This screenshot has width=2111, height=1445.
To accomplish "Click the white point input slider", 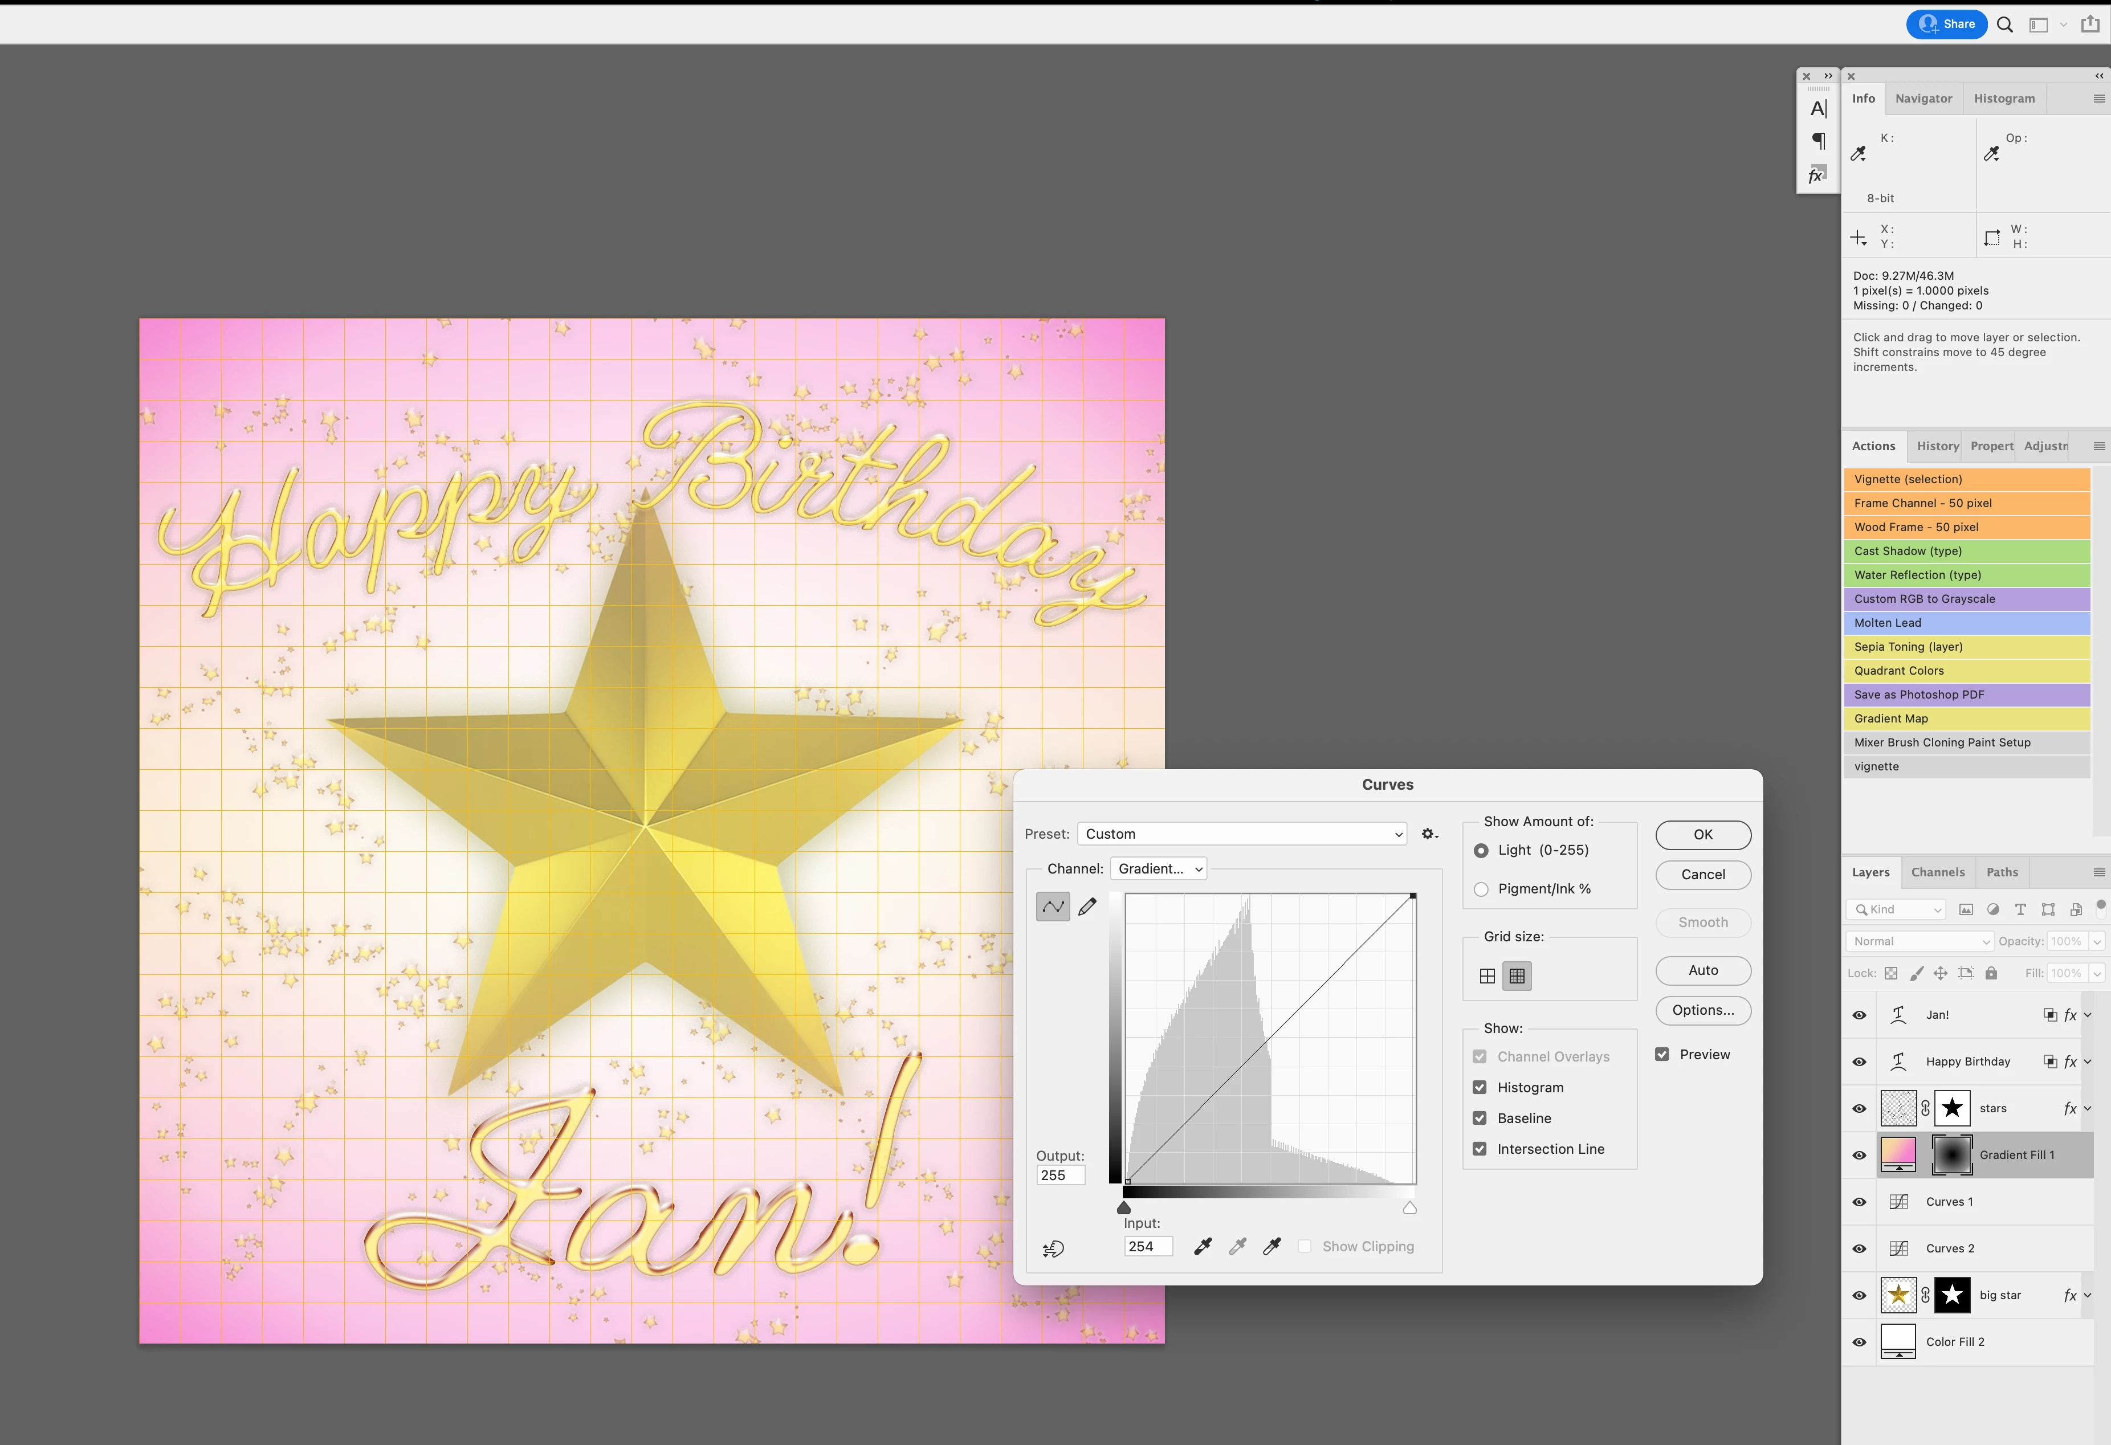I will point(1410,1208).
